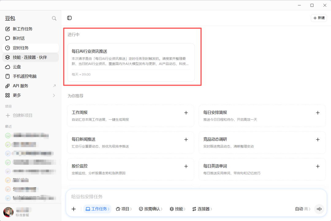This screenshot has width=331, height=221.
Task: Click the 技能 layers icon in sidebar
Action: [8, 57]
